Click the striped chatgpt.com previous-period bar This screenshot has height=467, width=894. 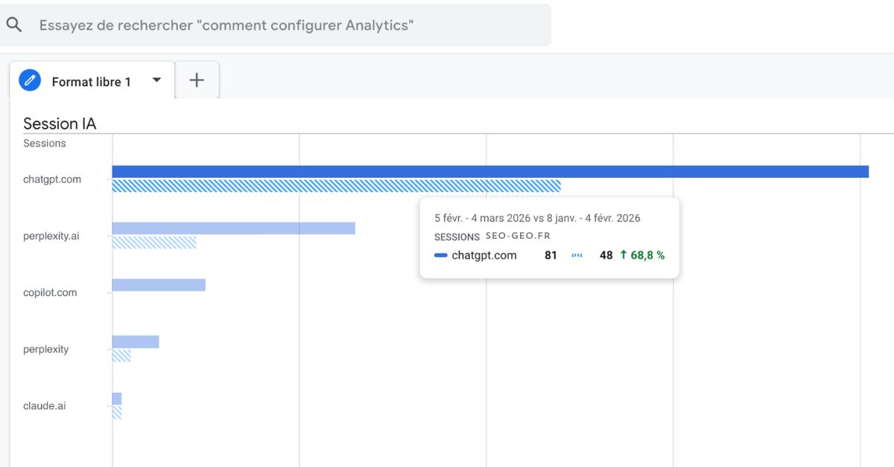click(x=337, y=186)
